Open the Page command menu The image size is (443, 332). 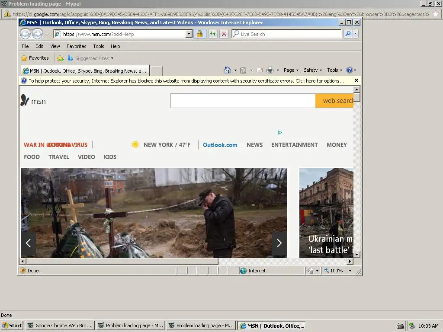(291, 70)
